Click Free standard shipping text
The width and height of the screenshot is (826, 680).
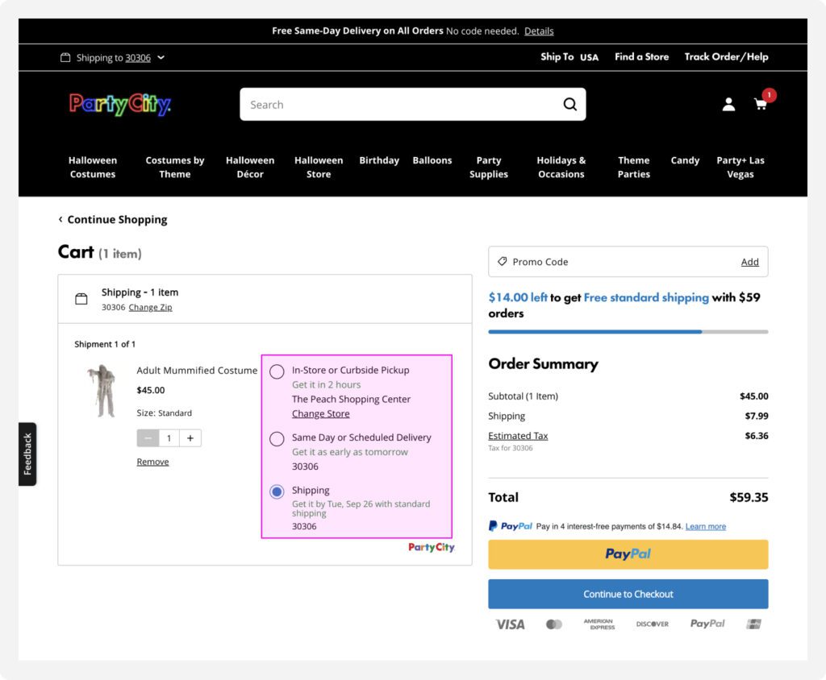pyautogui.click(x=646, y=297)
